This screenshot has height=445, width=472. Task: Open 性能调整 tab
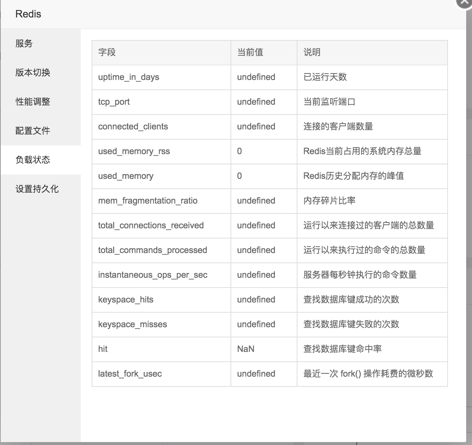click(x=40, y=102)
